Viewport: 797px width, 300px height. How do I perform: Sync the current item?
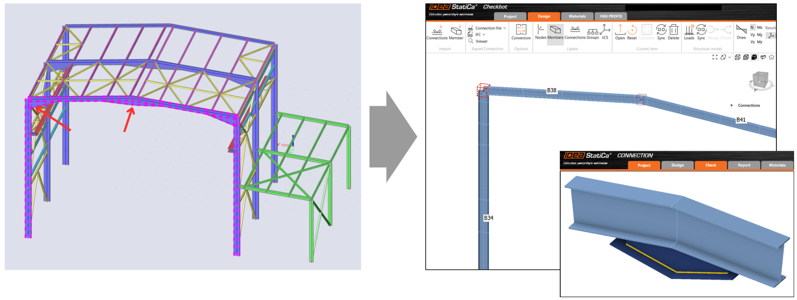coord(661,33)
